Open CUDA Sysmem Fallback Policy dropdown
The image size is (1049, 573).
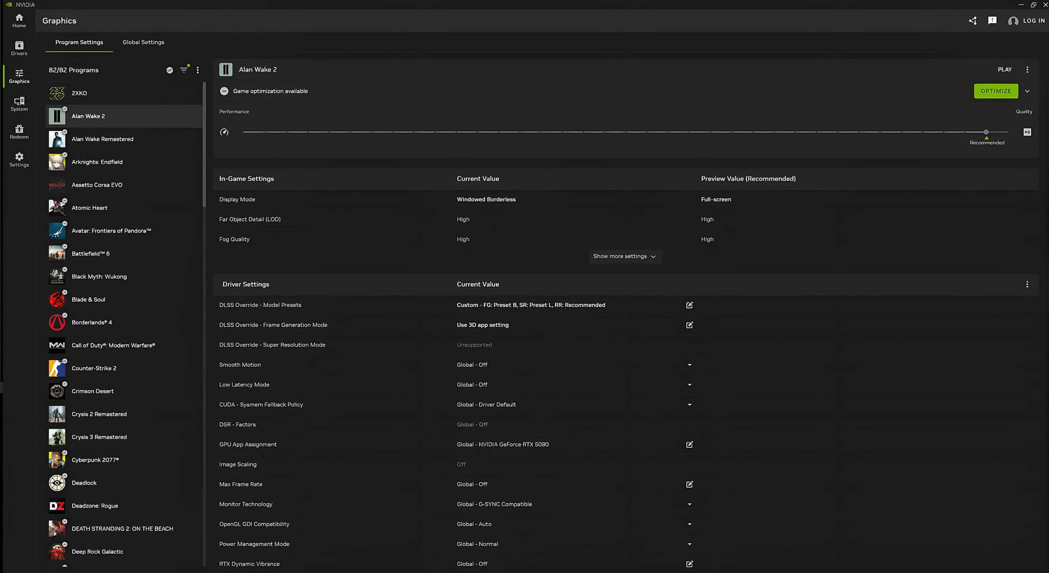[x=689, y=405]
